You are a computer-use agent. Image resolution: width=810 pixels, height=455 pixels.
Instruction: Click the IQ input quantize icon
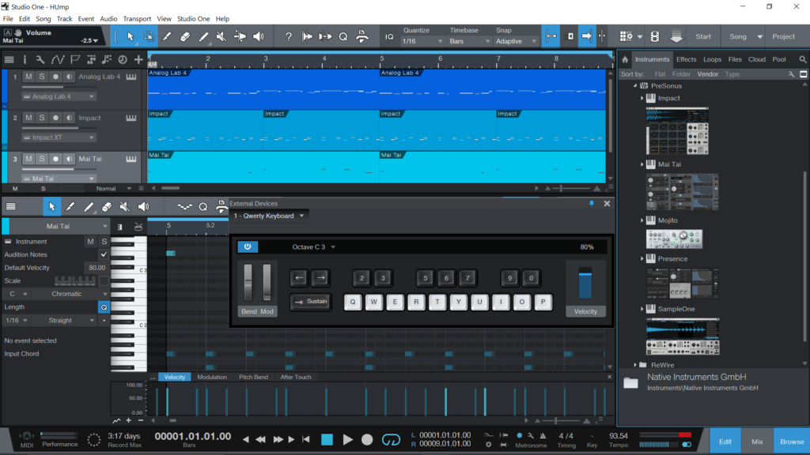coord(389,36)
